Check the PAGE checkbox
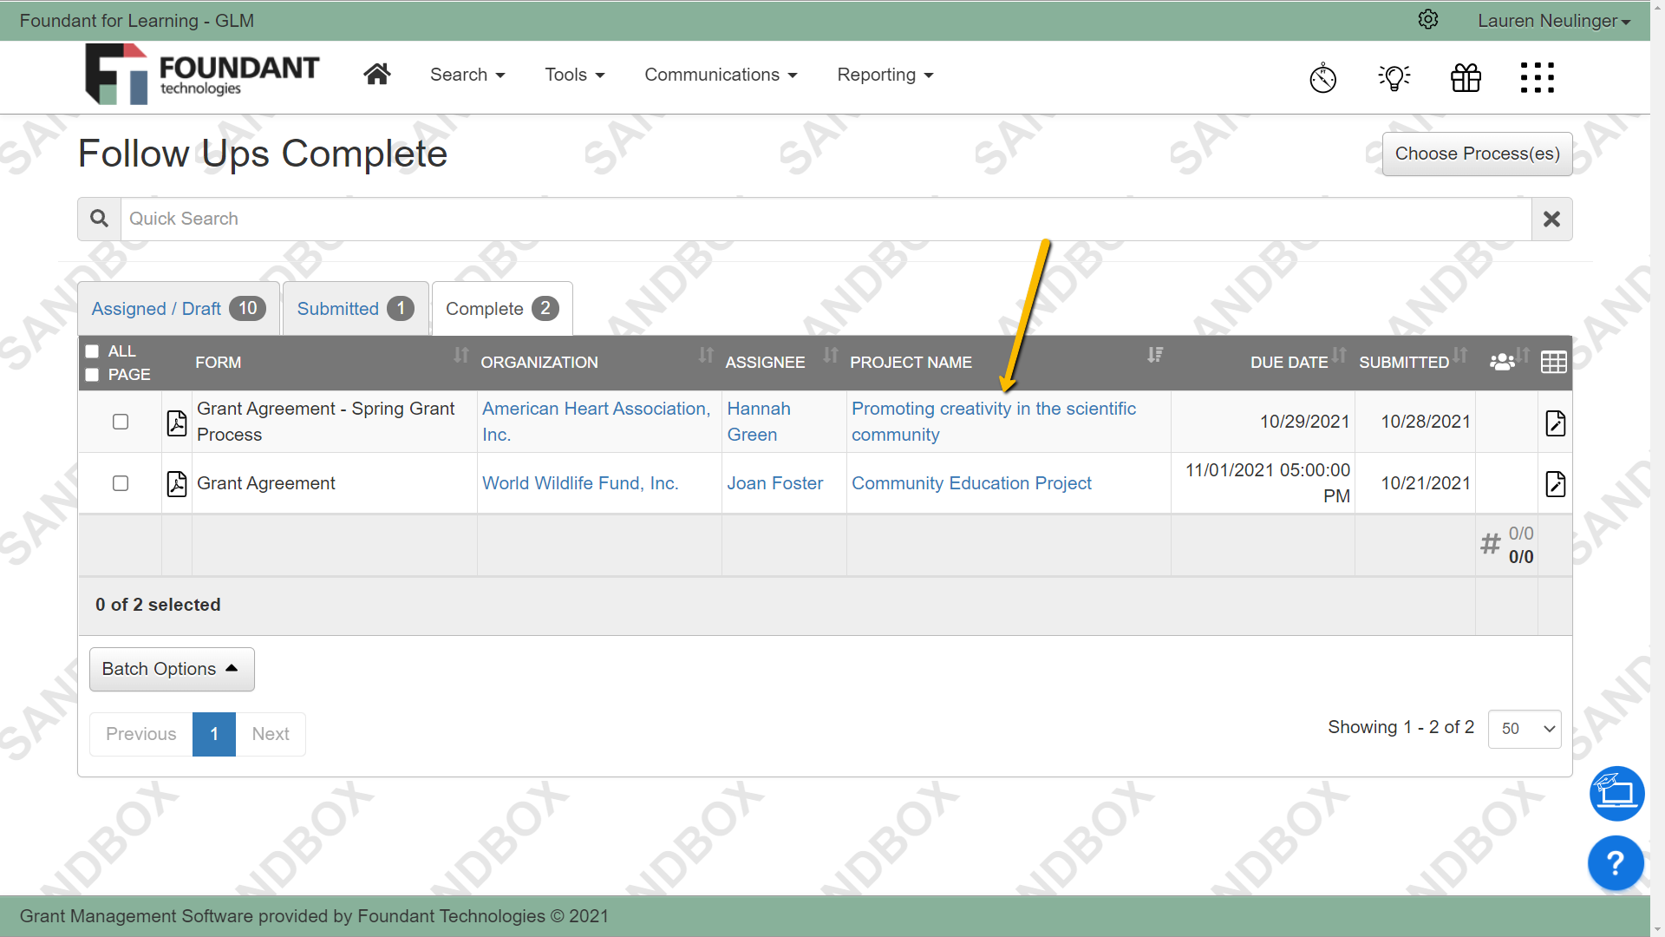 point(92,374)
